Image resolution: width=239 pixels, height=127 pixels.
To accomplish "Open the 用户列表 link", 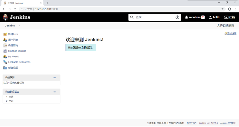I will (x=13, y=40).
